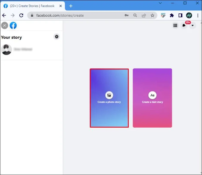This screenshot has height=175, width=202.
Task: Open the Chrome three-dot menu
Action: coord(198,16)
